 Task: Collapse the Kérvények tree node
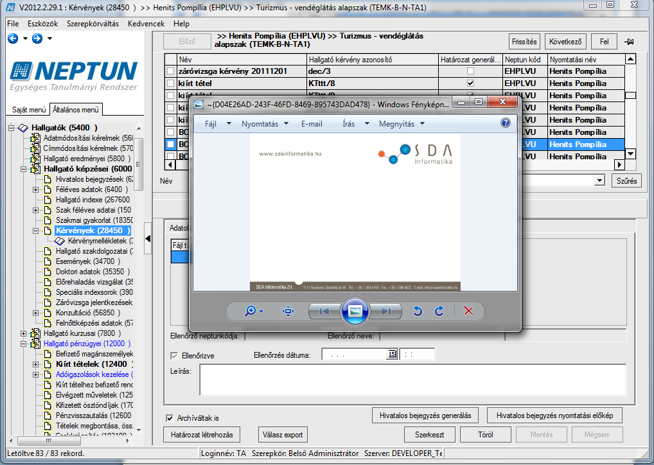36,231
